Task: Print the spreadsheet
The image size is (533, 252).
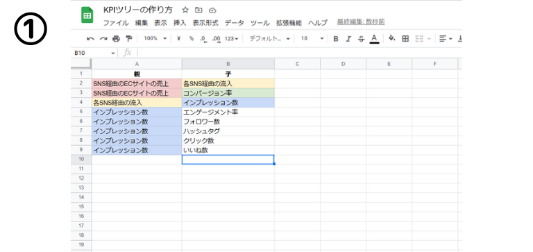Action: click(117, 39)
